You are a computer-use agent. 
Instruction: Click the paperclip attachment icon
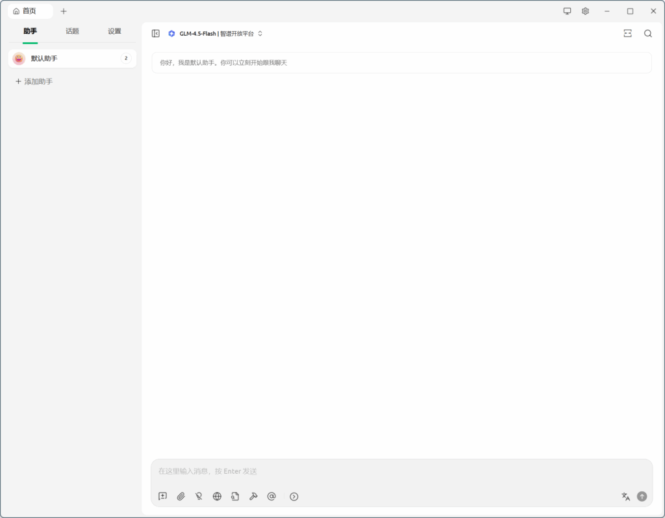point(181,497)
